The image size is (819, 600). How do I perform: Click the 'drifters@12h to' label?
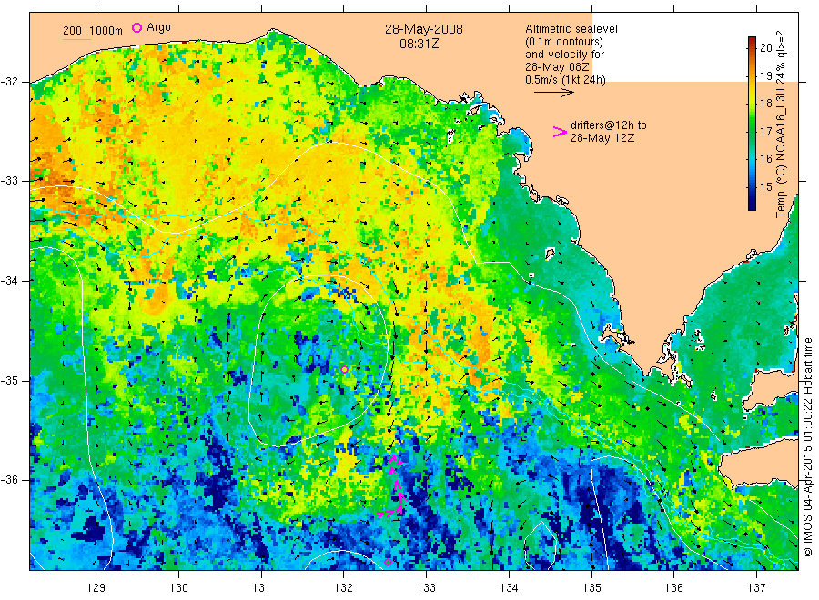coord(609,125)
